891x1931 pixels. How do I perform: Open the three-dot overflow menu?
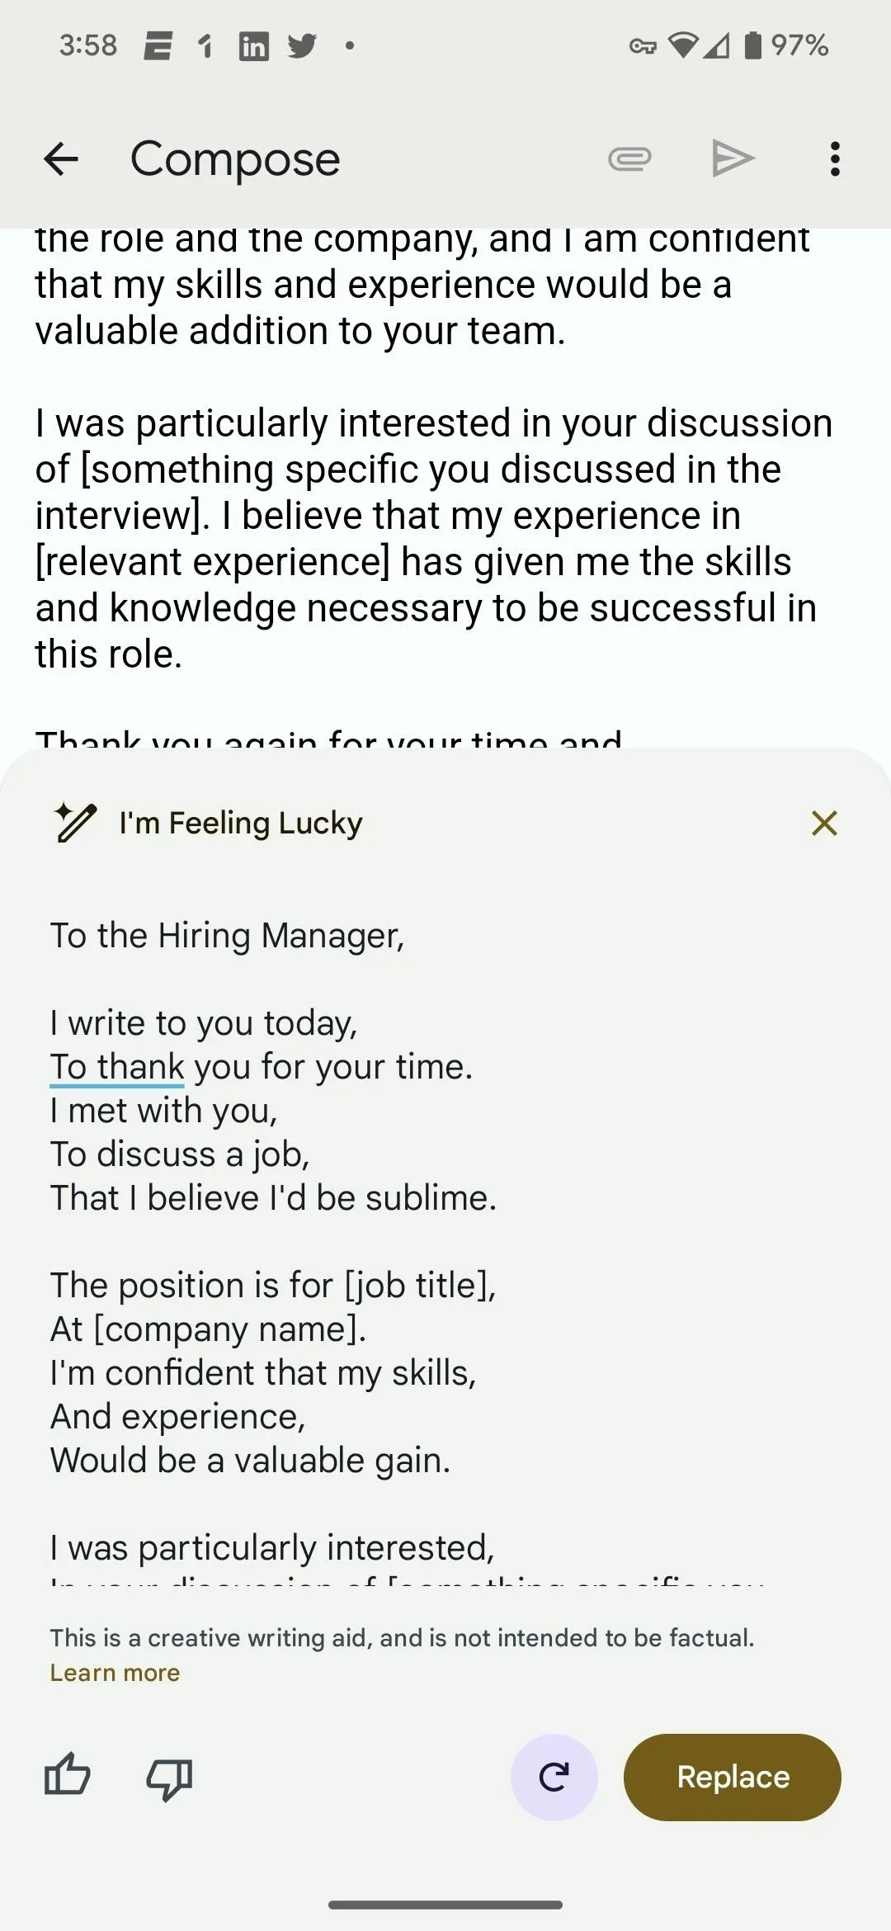[x=835, y=158]
